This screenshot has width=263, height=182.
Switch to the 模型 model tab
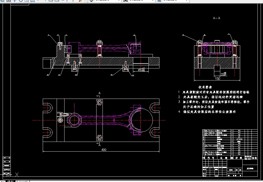10,181
